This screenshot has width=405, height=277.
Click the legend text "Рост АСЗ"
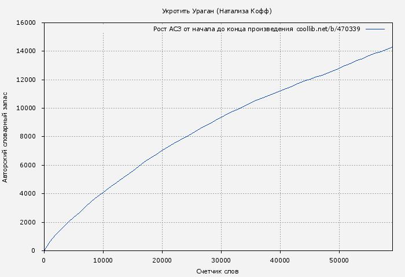point(167,29)
